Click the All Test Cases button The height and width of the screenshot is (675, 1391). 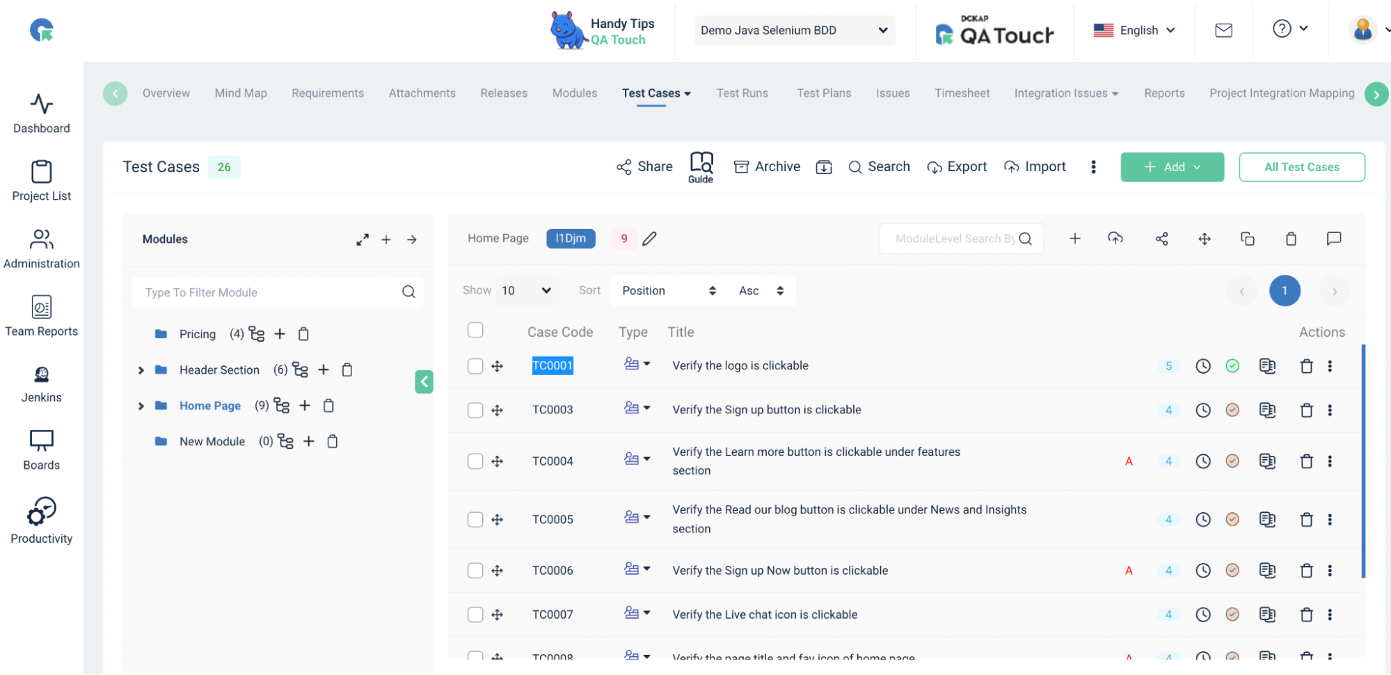click(x=1301, y=167)
